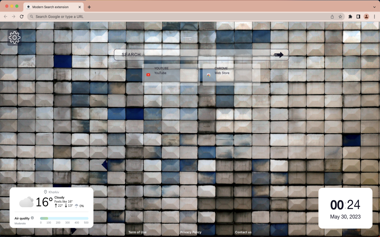Click the high temperature 22° value
The width and height of the screenshot is (380, 237).
click(x=60, y=206)
